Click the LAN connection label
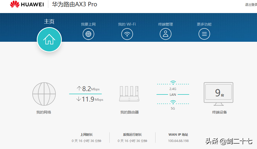 coord(173,94)
